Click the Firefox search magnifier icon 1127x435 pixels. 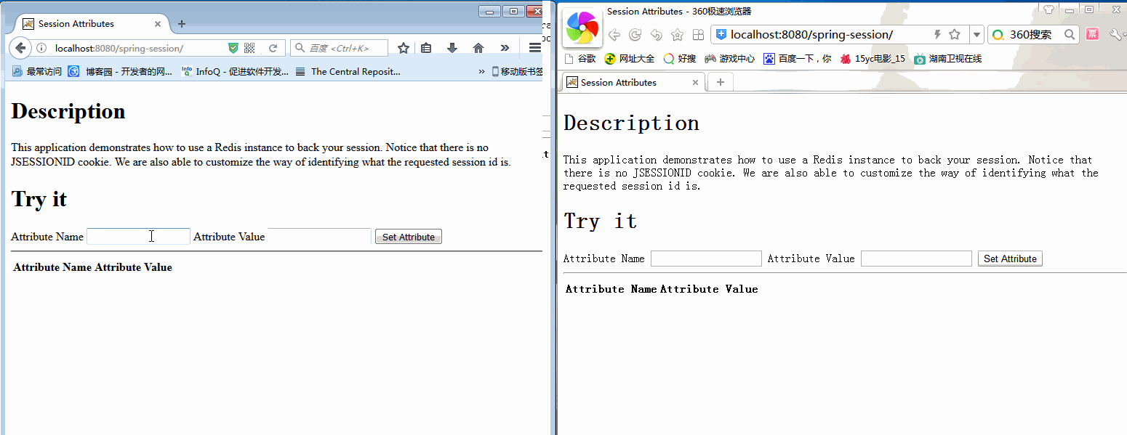[x=300, y=48]
